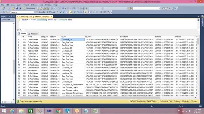Pin the Object Explorer panel
204x114 pixels.
click(x=11, y=16)
